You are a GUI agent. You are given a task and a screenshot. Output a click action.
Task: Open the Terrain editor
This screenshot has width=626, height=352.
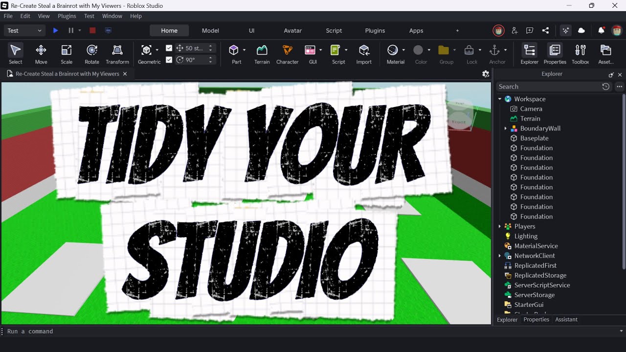tap(262, 54)
